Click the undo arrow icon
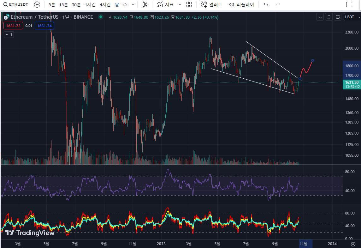The height and width of the screenshot is (248, 361). point(265,4)
